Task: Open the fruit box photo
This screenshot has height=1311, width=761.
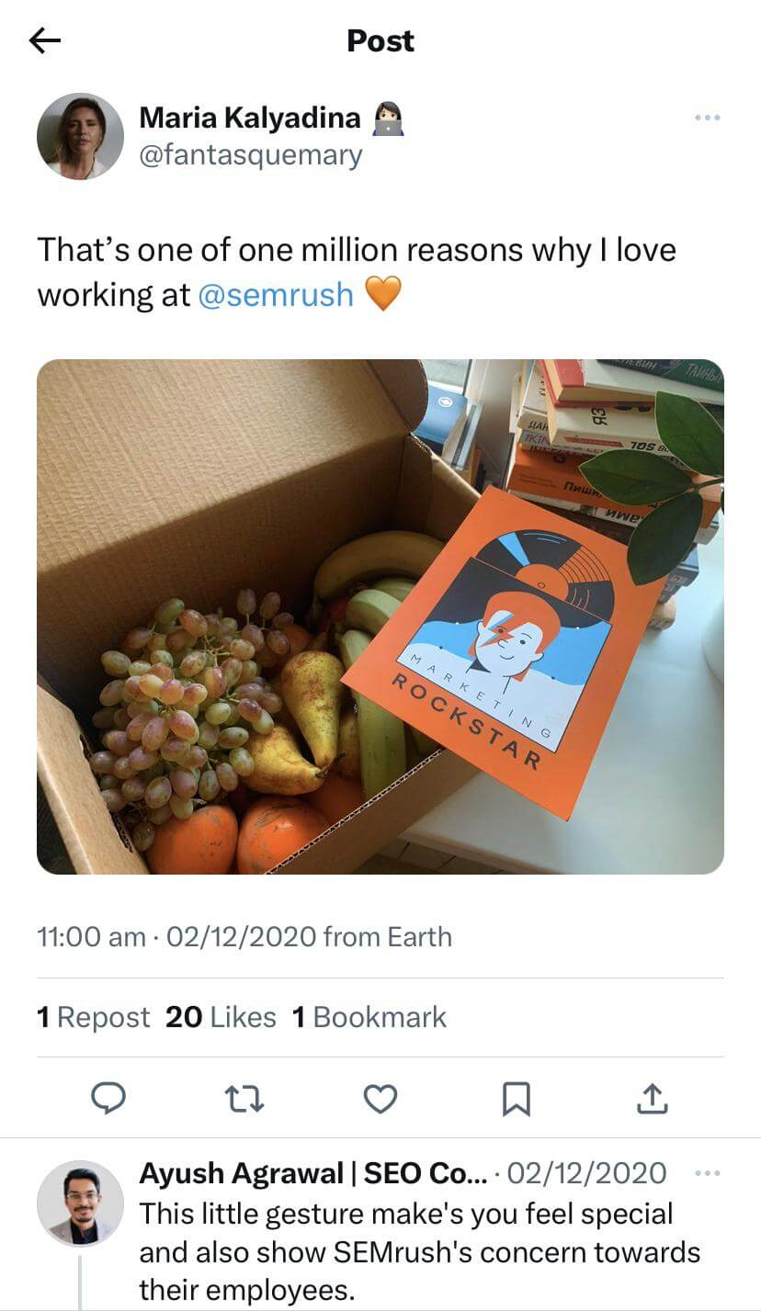Action: [x=380, y=616]
